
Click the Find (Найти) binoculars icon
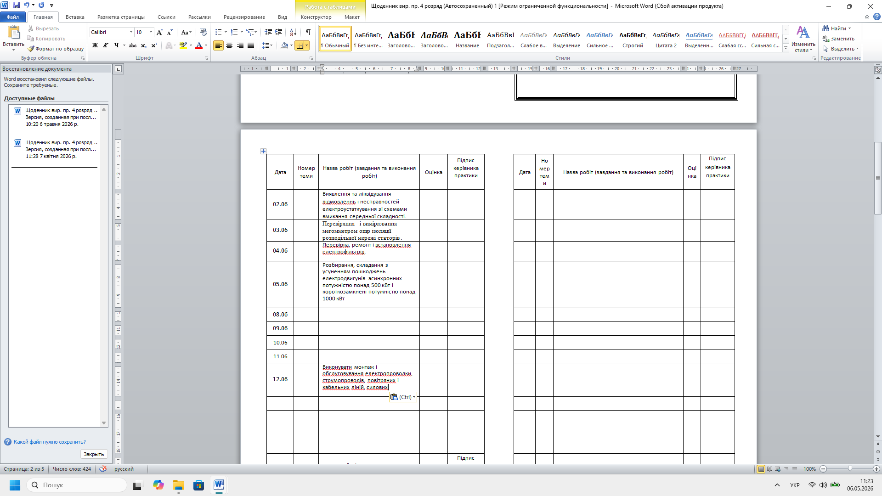click(x=826, y=28)
